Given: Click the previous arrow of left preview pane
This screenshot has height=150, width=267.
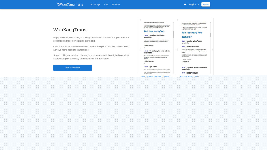Looking at the screenshot, I should pos(140,50).
